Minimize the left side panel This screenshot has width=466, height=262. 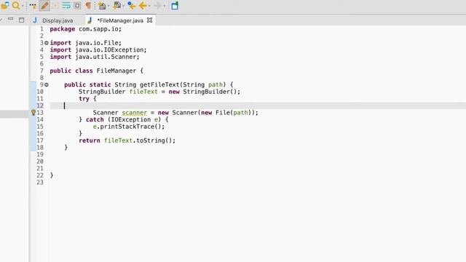point(11,20)
